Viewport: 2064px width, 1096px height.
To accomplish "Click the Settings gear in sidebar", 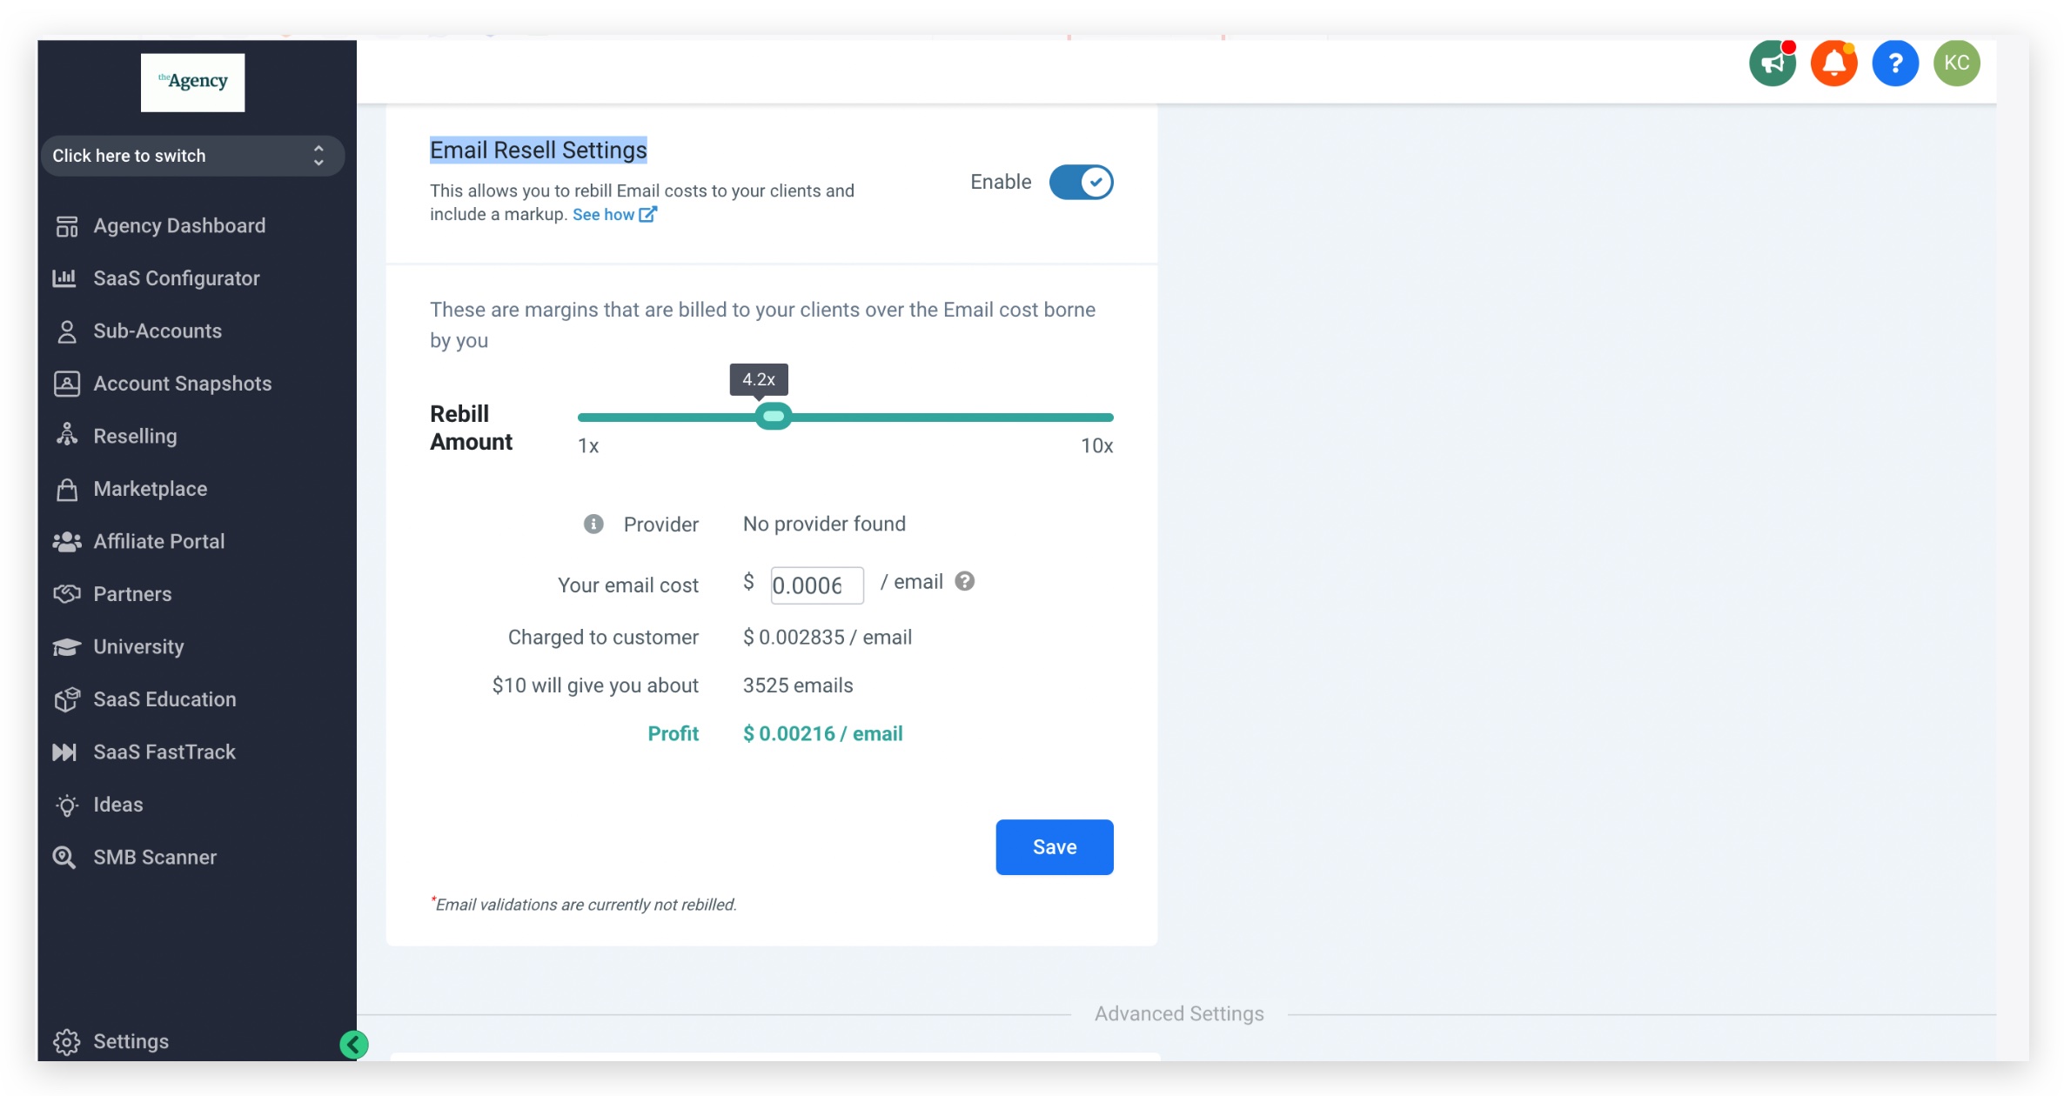I will point(67,1041).
